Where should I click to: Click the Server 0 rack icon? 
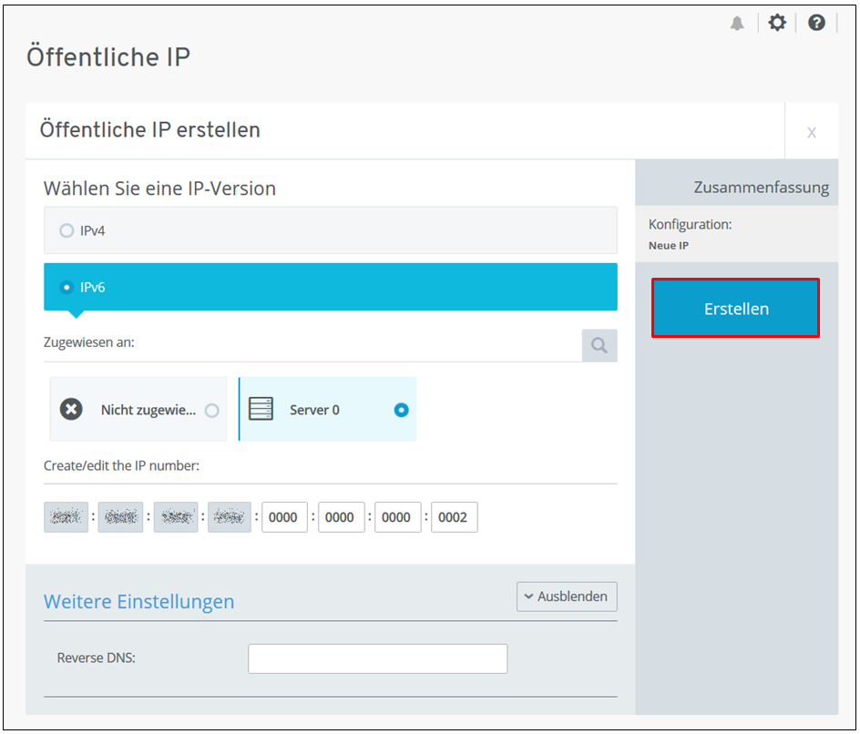(261, 410)
